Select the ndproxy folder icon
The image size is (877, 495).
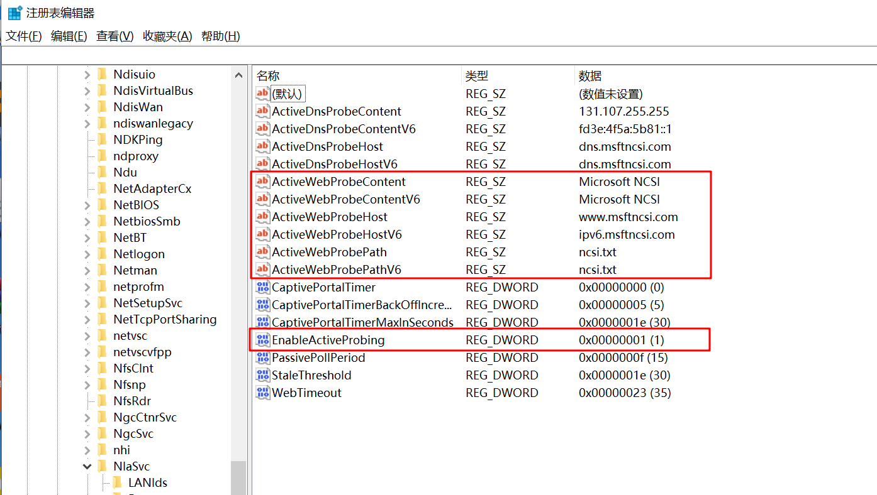click(103, 156)
